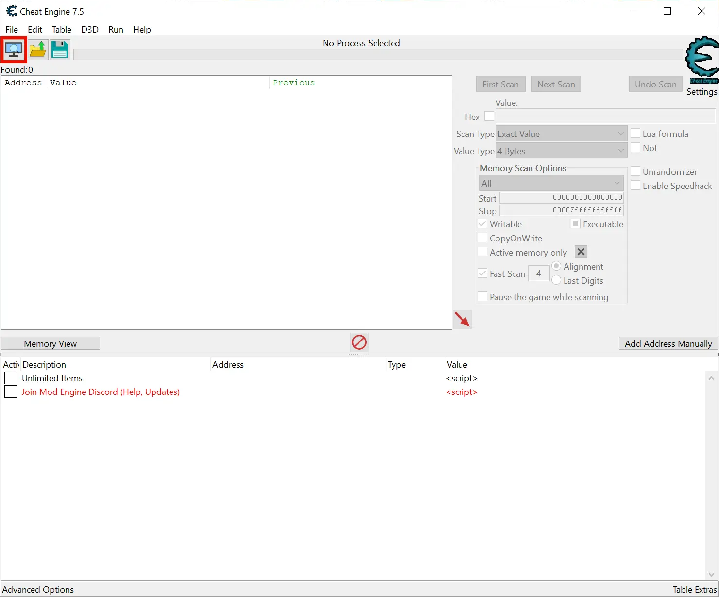Tick the Enable Speedhack checkbox
Viewport: 719px width, 597px height.
point(635,185)
